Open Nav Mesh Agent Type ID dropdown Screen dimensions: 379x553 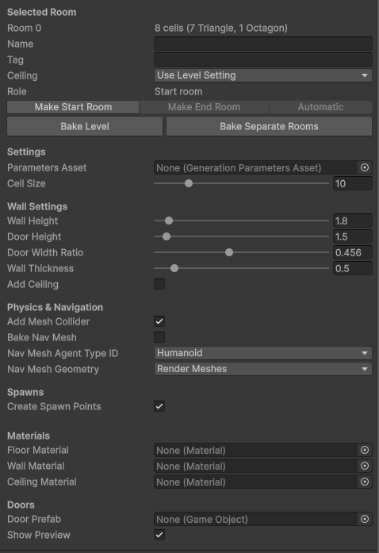tap(263, 353)
